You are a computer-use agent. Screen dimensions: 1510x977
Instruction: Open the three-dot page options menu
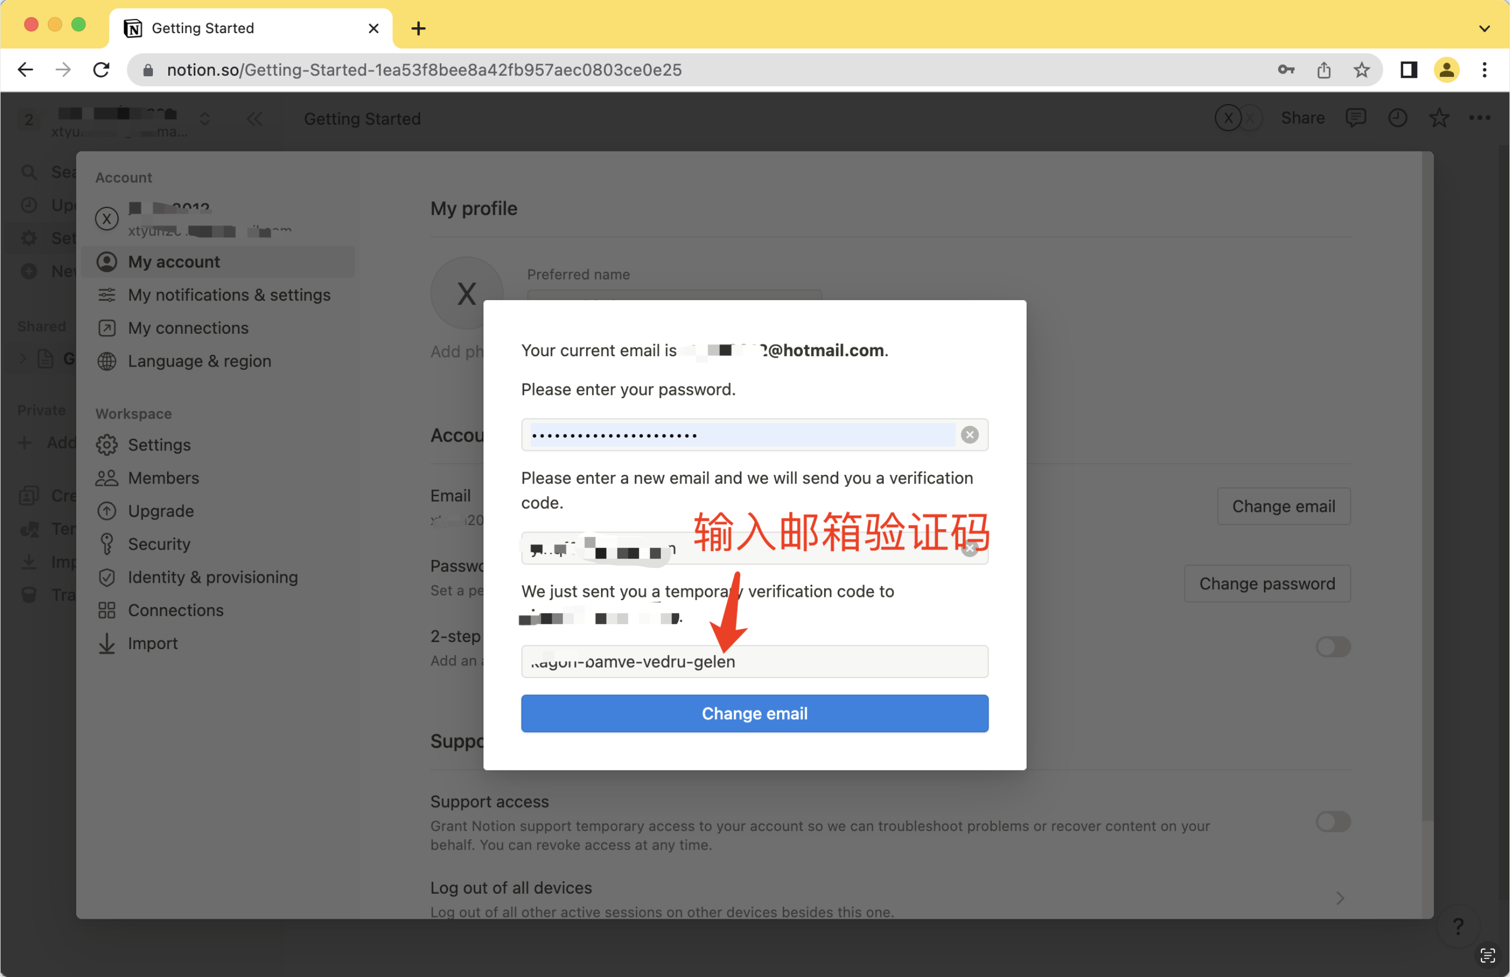1480,118
